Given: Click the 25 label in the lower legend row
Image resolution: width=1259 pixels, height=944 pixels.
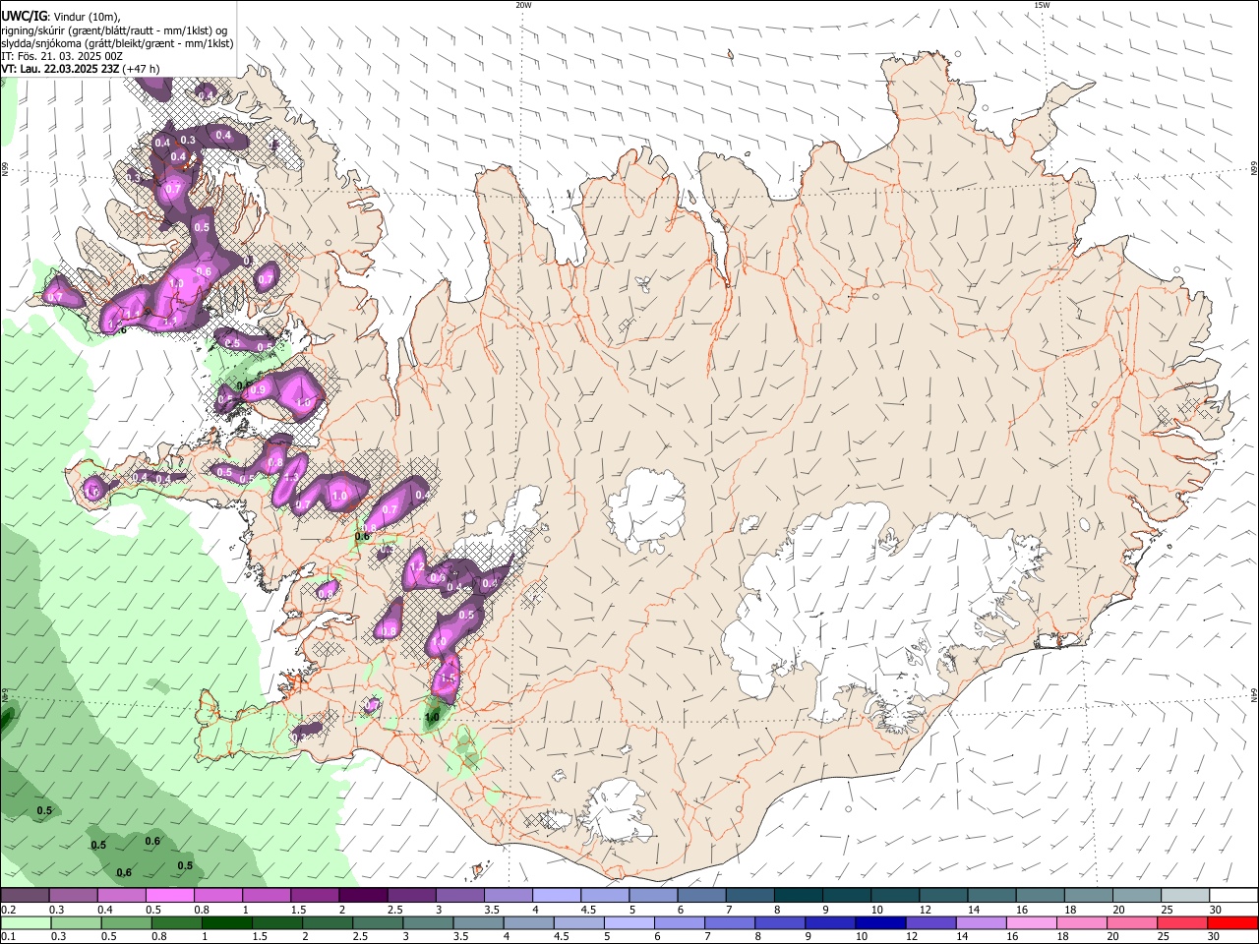Looking at the screenshot, I should click(x=1166, y=937).
